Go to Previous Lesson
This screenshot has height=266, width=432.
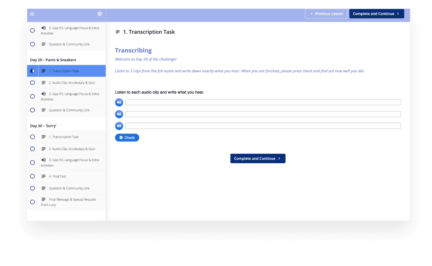326,14
